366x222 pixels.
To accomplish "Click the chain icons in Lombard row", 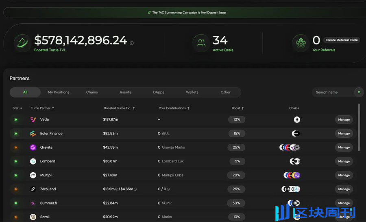I will [x=295, y=161].
